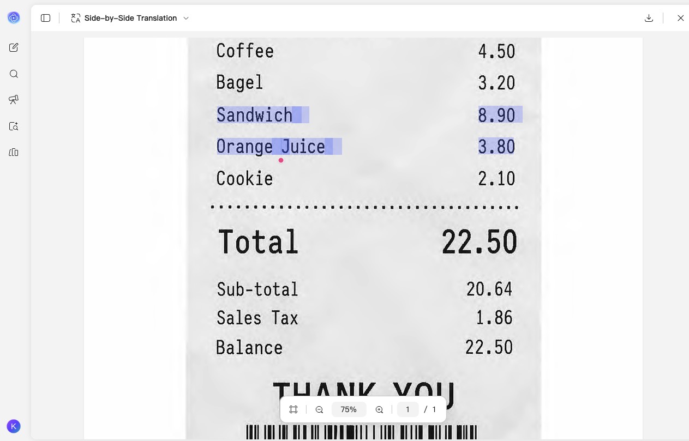Click the highlighted price 3.80
689x441 pixels.
497,147
